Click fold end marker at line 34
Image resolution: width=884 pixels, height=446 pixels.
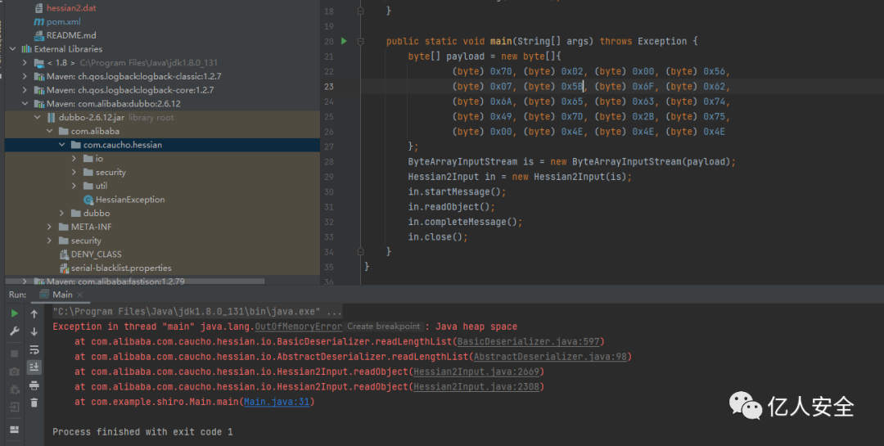(x=360, y=251)
